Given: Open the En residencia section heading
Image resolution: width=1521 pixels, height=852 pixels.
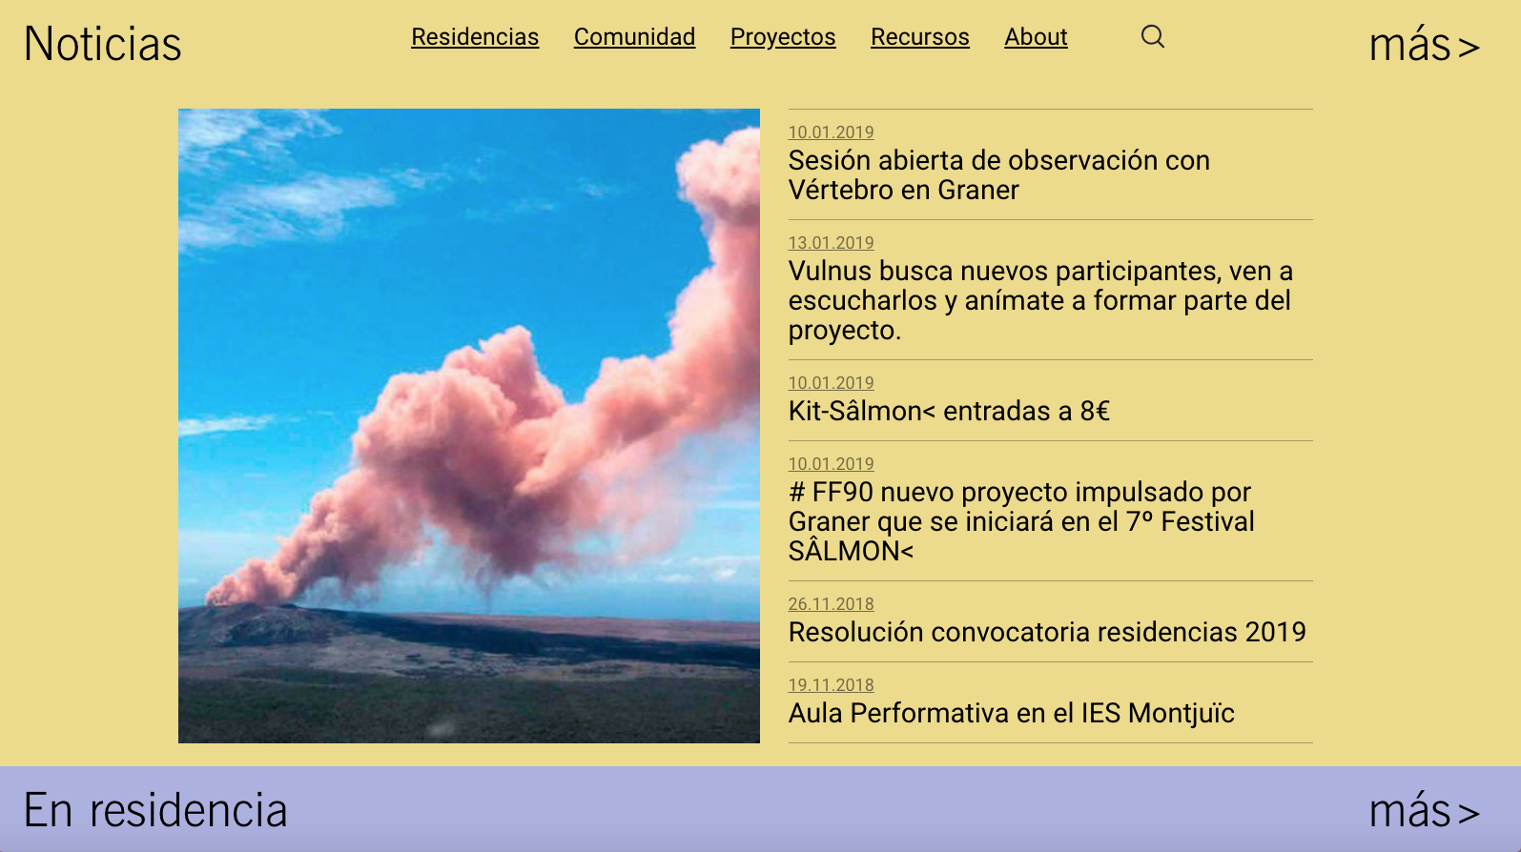Looking at the screenshot, I should click(155, 810).
